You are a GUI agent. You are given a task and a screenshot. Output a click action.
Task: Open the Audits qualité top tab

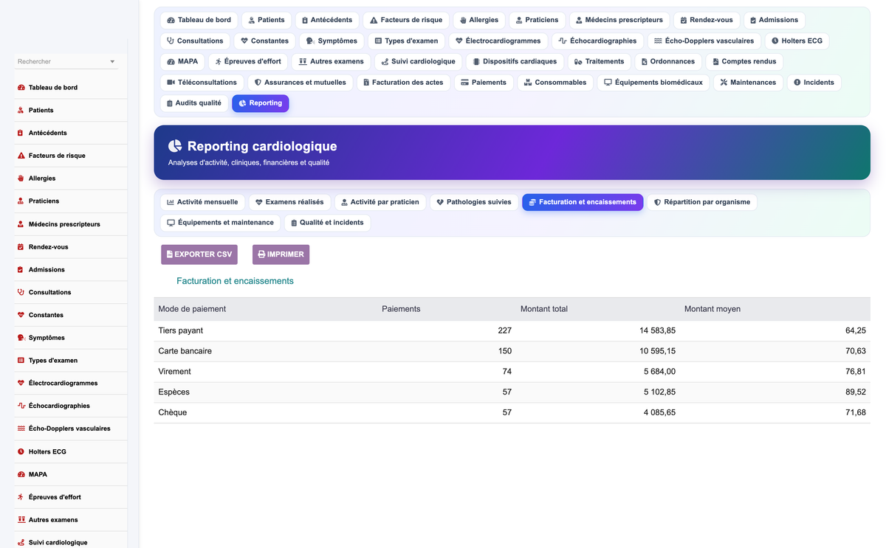pos(194,103)
